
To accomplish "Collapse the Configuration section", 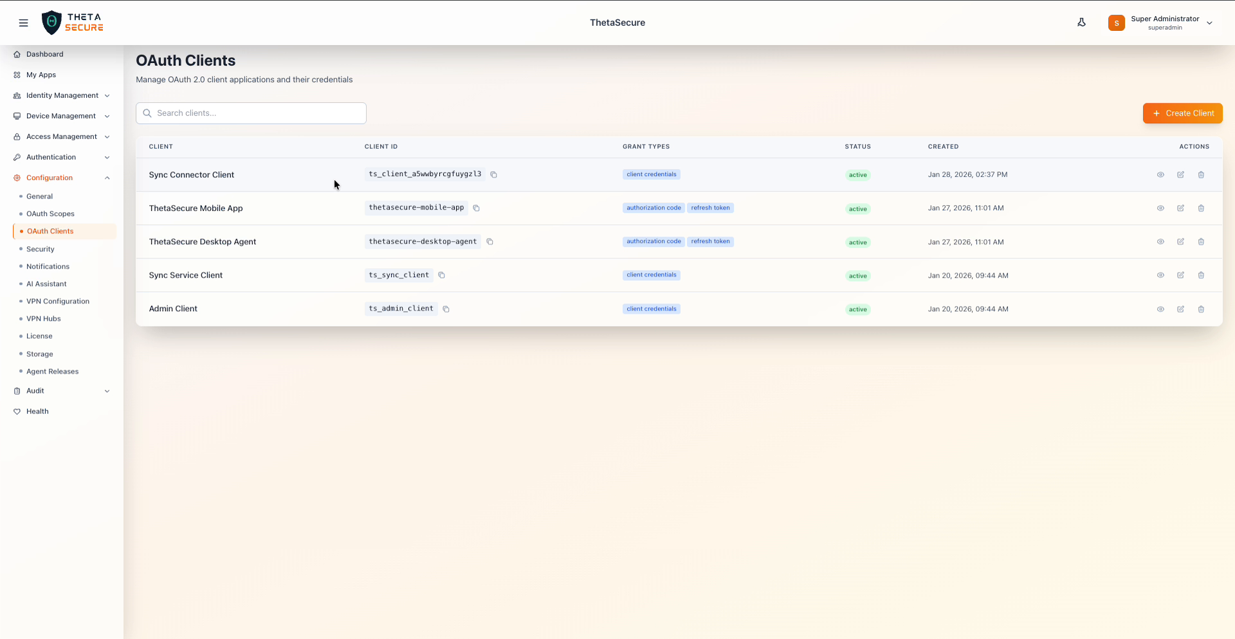I will (x=61, y=177).
